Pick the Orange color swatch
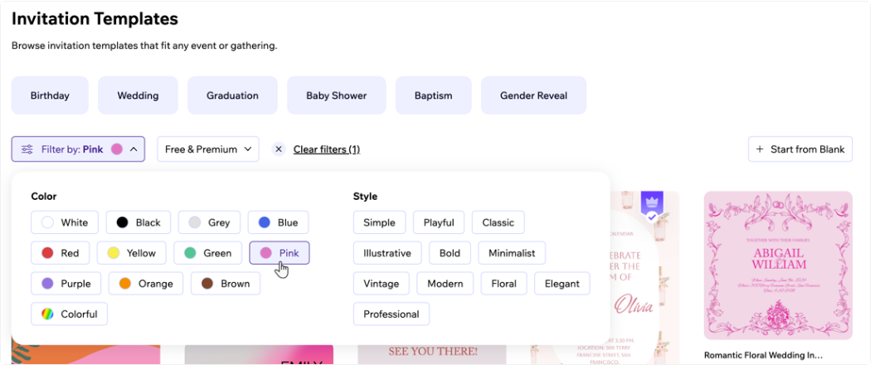The height and width of the screenshot is (365, 880). point(146,284)
